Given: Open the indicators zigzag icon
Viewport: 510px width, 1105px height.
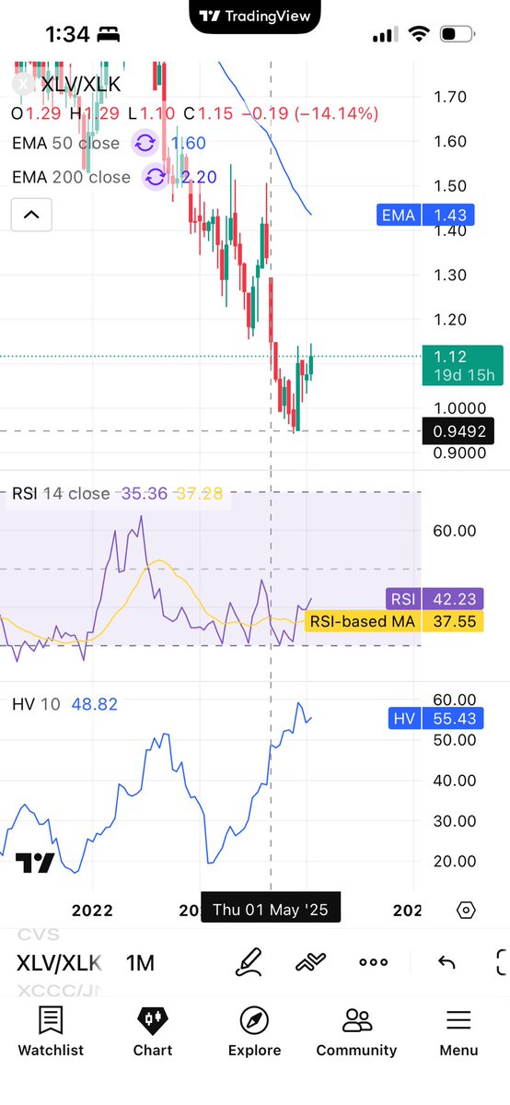Looking at the screenshot, I should 310,962.
